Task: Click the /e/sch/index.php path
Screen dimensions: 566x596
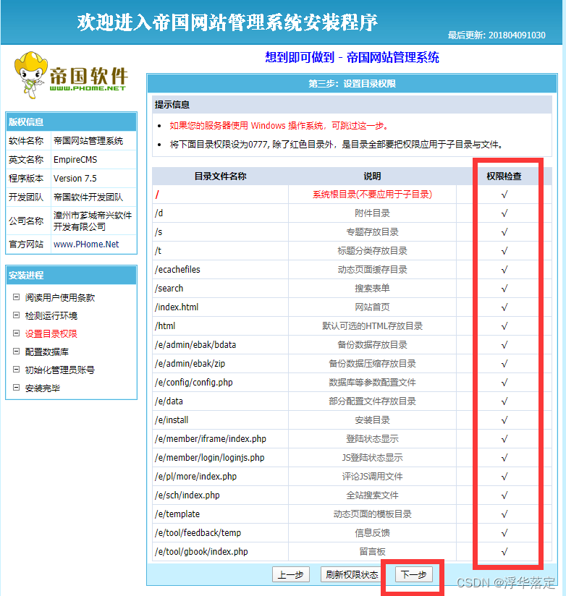Action: click(x=187, y=495)
